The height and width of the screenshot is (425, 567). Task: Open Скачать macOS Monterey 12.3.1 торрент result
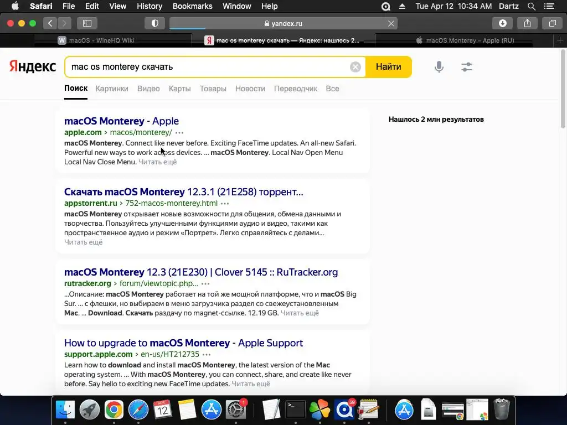(184, 192)
